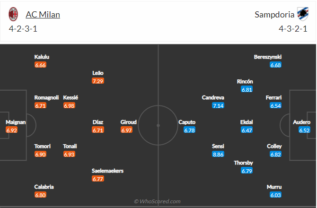
Task: Select Díaz in attacking midfield
Action: [98, 122]
